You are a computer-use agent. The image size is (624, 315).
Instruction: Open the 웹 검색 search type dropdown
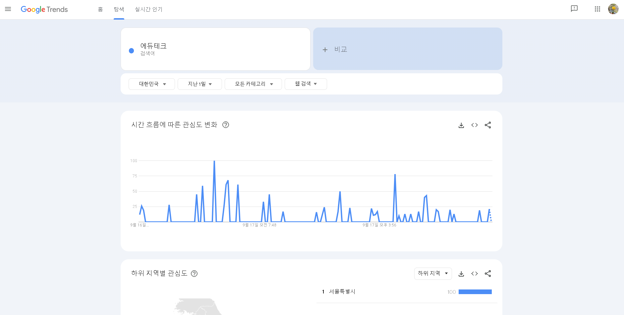coord(306,84)
